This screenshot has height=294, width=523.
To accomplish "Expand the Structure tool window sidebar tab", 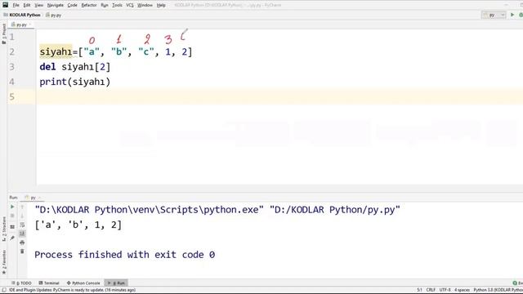I will pos(3,229).
